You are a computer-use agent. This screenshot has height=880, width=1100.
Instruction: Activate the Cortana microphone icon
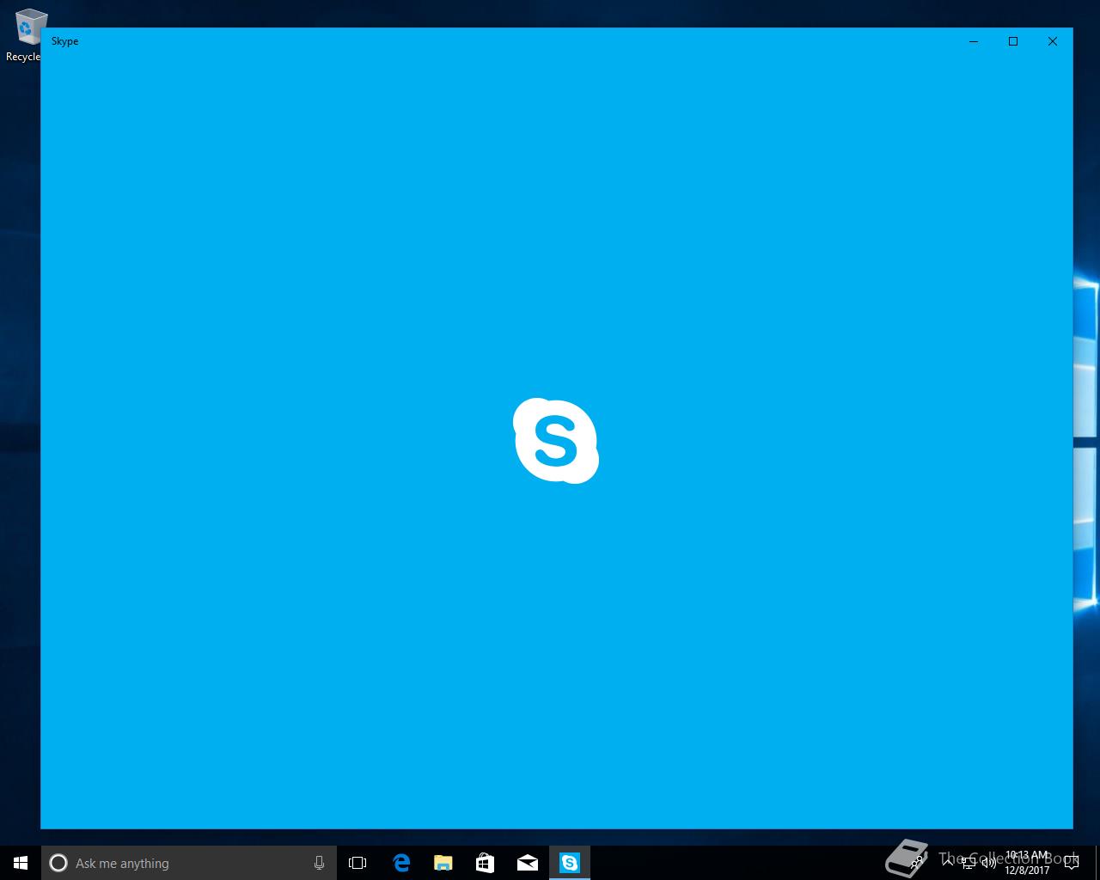click(319, 863)
